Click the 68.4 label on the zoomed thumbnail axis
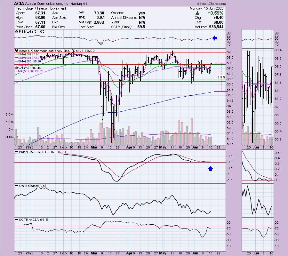The image size is (288, 256). click(278, 50)
